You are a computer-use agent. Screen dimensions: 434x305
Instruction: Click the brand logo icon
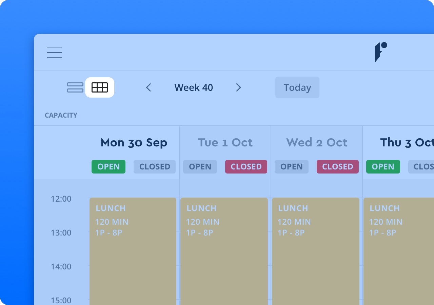point(380,52)
